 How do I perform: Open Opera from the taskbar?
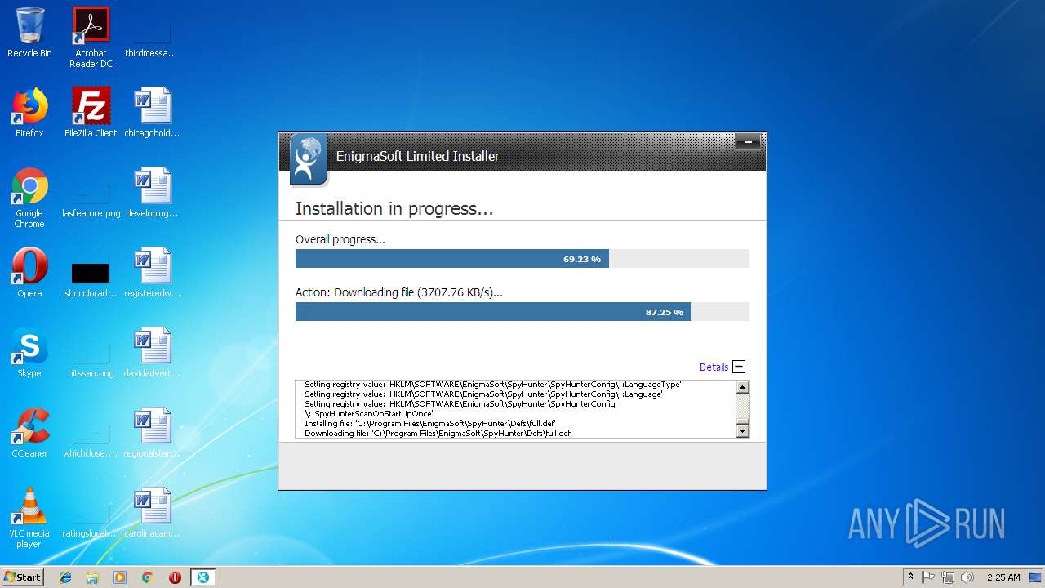[175, 577]
